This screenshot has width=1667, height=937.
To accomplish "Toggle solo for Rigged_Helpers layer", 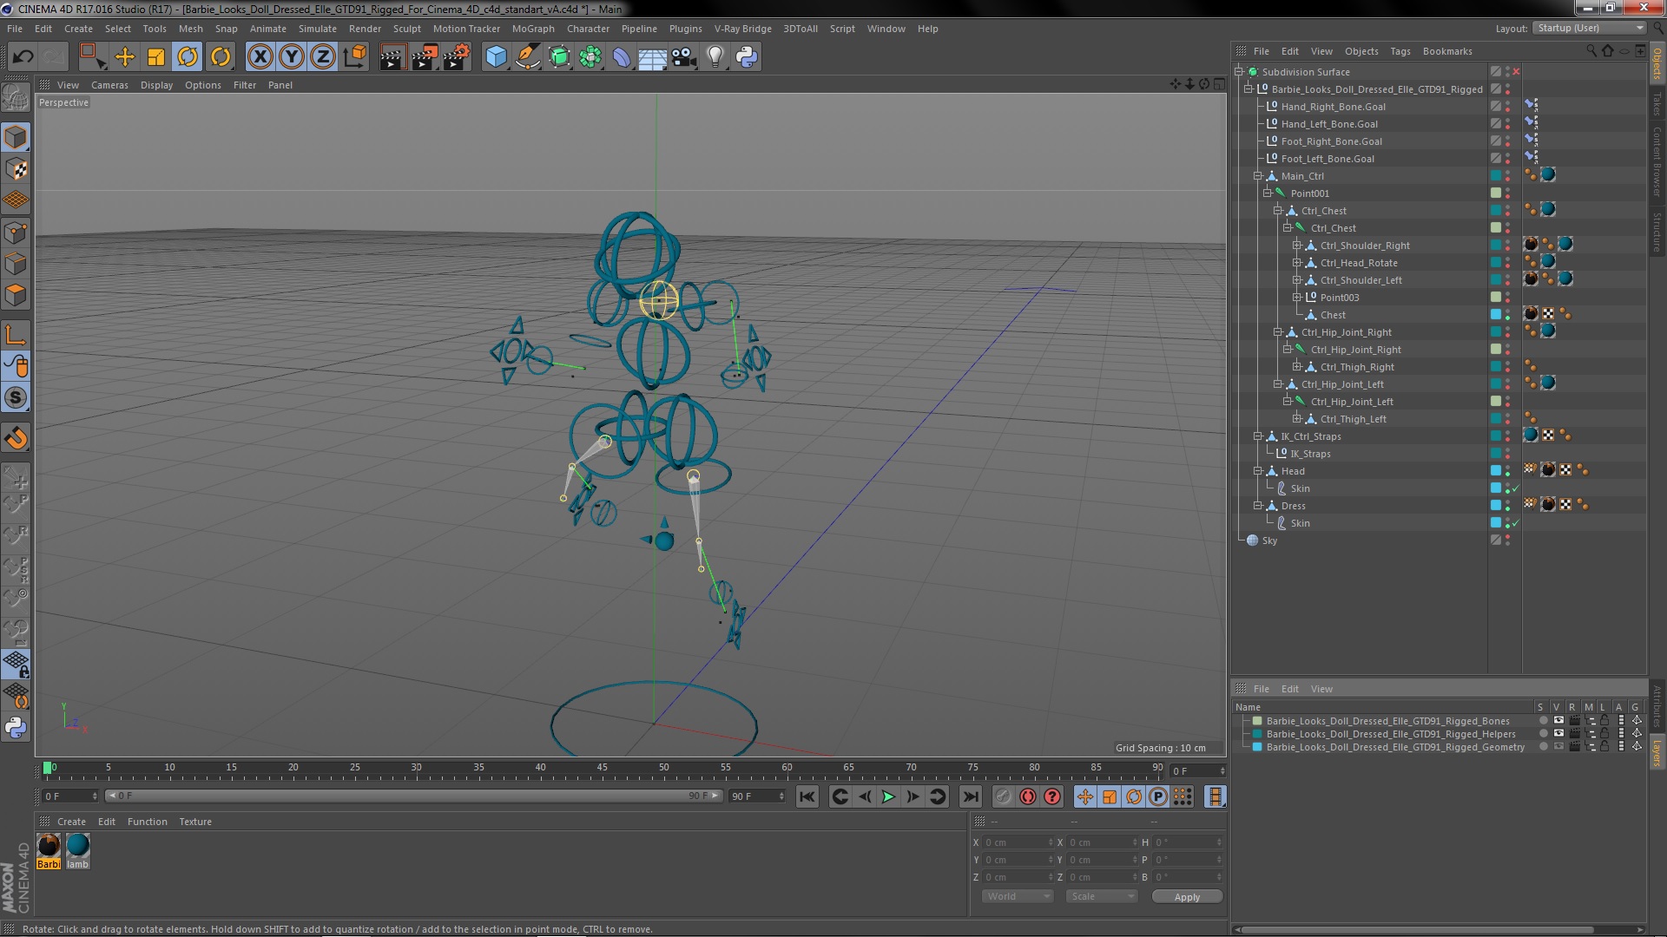I will [1543, 734].
